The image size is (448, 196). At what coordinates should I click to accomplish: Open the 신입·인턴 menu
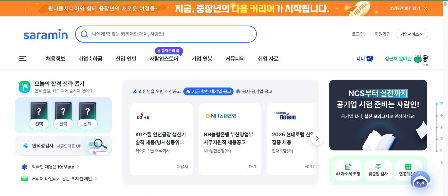(126, 59)
